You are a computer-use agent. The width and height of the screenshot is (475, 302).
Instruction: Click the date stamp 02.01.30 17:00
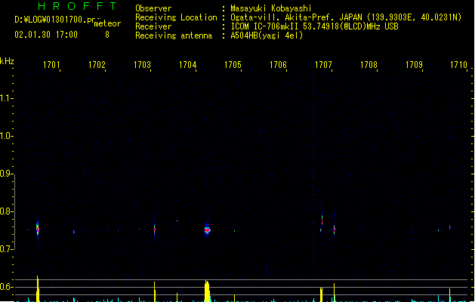click(46, 35)
